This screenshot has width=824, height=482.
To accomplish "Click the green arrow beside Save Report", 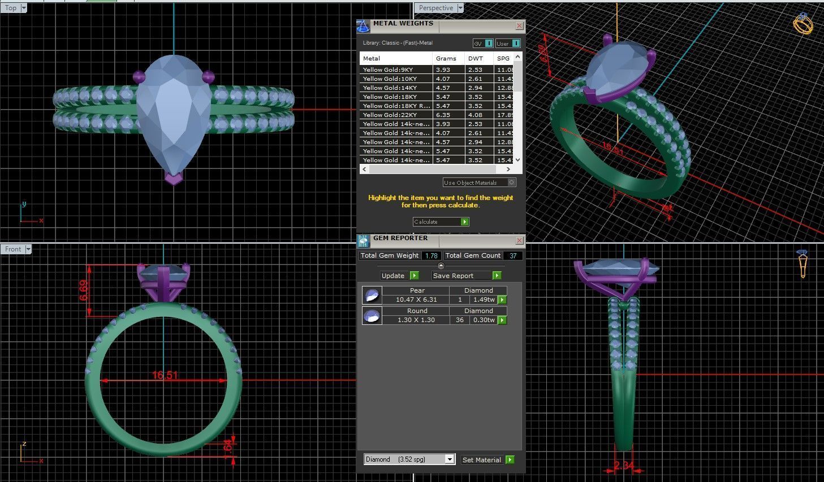I will (497, 276).
